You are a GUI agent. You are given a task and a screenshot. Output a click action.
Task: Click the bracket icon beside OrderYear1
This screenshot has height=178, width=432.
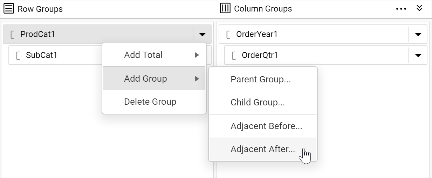click(x=228, y=35)
